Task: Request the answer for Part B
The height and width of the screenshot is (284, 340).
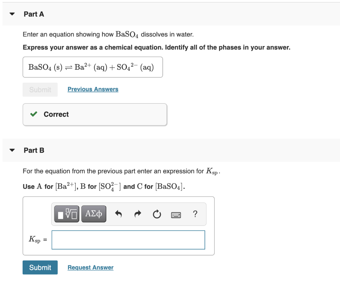Action: pyautogui.click(x=90, y=267)
